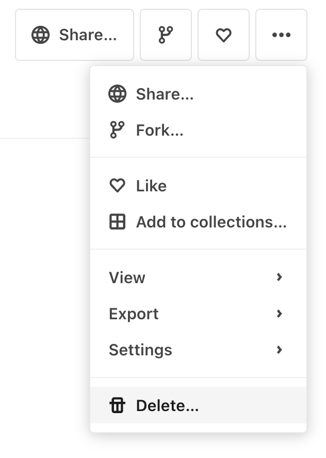Choose Add to collections from the menu
The image size is (326, 458).
(x=211, y=222)
